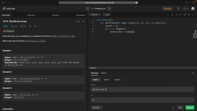Screen dimensions: 197x111
Task: Click the browser share icon
Action: pyautogui.click(x=186, y=3)
